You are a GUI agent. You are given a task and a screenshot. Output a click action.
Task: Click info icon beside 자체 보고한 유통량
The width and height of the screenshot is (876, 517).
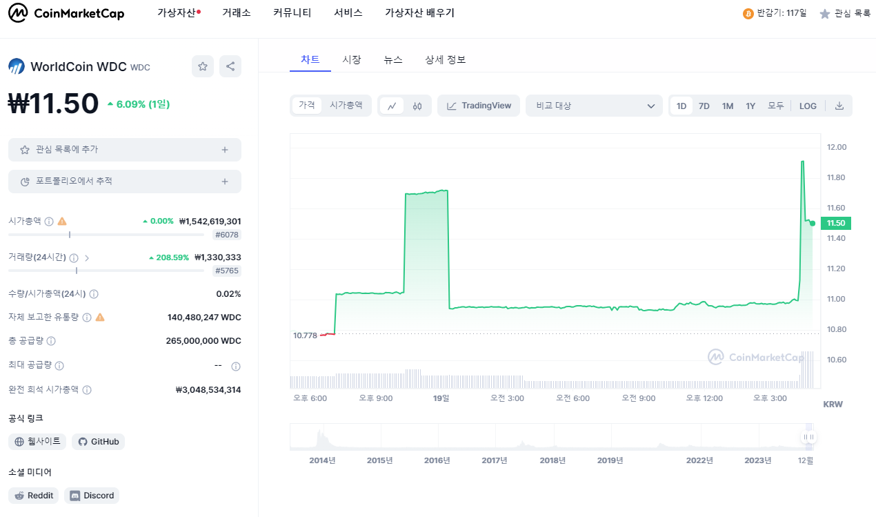coord(87,318)
